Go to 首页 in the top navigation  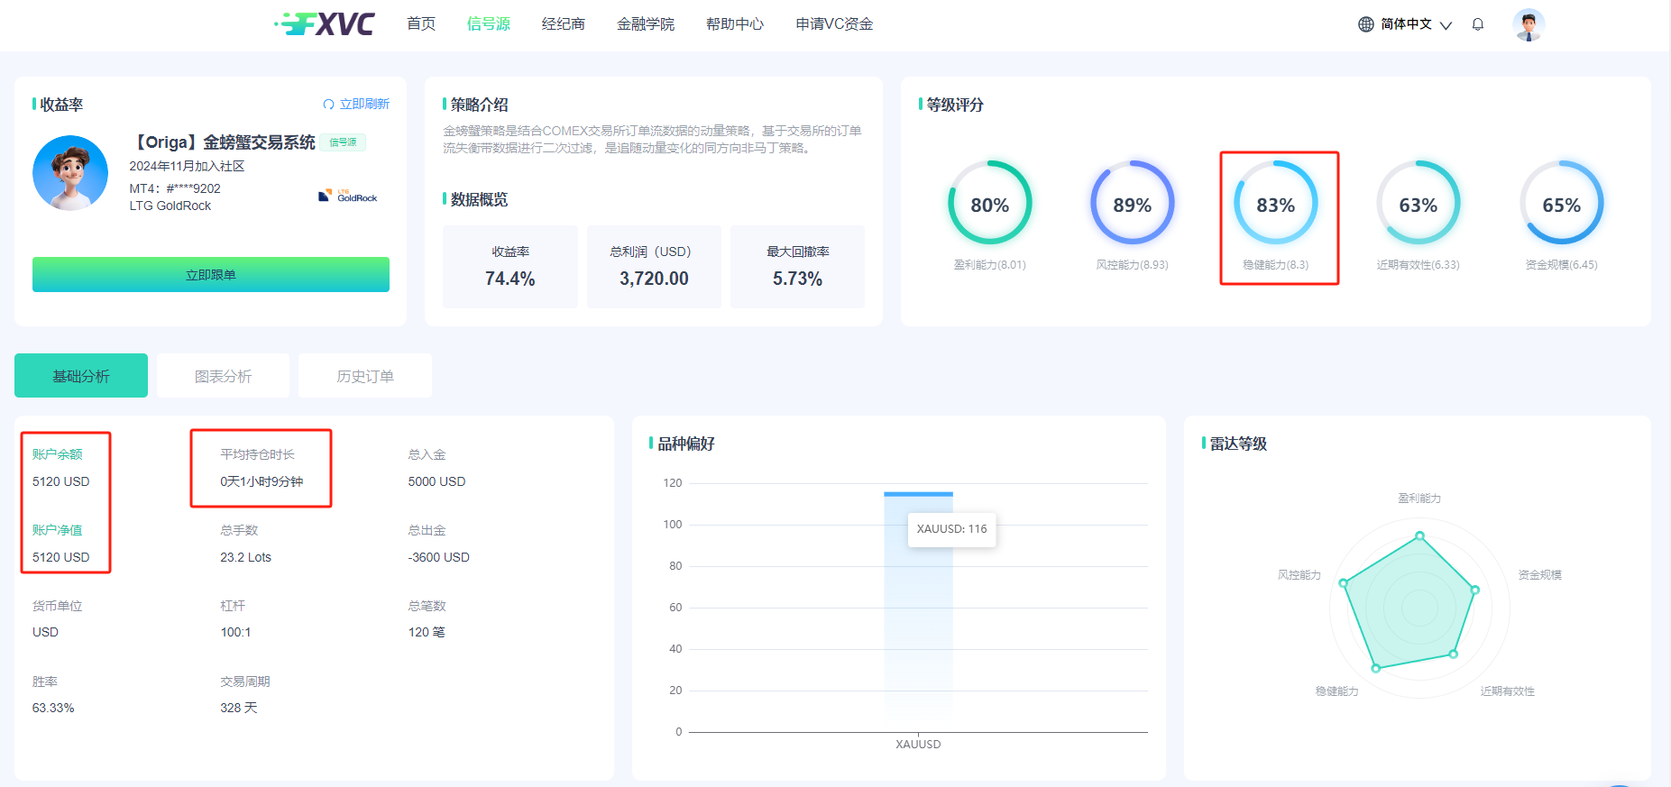click(421, 24)
